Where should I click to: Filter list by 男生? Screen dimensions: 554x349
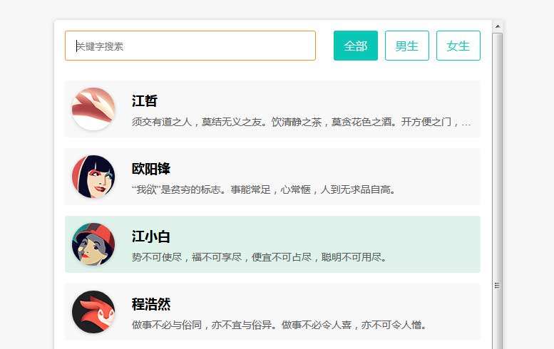point(406,46)
